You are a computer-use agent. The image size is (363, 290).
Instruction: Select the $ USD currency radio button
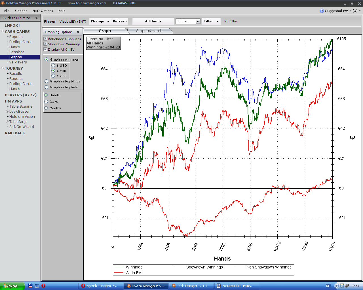53,65
